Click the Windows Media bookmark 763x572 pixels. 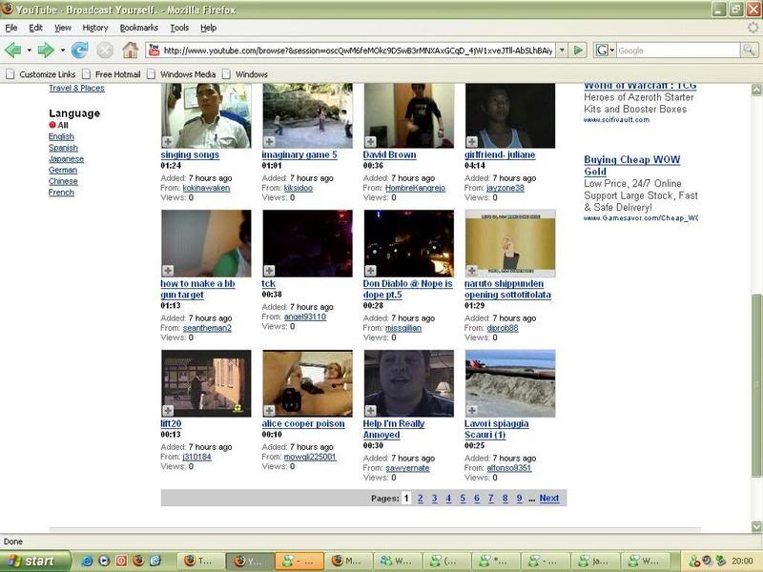pos(181,74)
